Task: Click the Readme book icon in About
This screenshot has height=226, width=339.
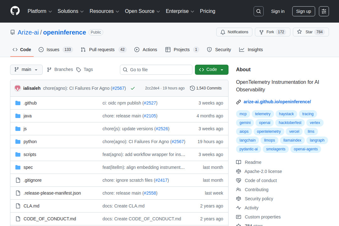Action: (239, 162)
